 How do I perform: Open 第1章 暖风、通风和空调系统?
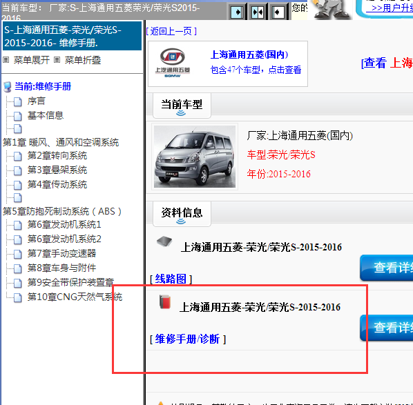point(61,142)
